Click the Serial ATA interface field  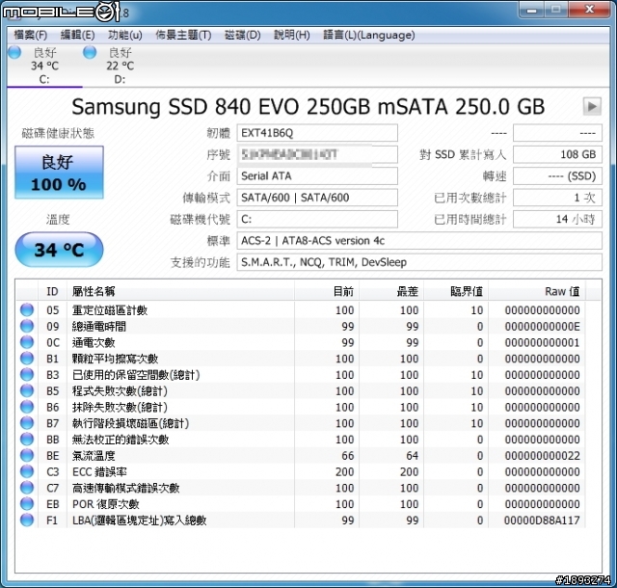tap(317, 176)
